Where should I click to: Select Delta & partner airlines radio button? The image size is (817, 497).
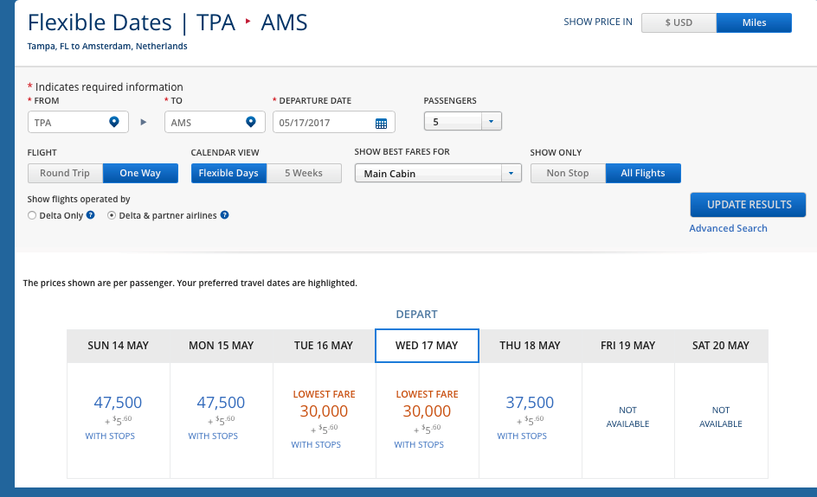tap(112, 215)
